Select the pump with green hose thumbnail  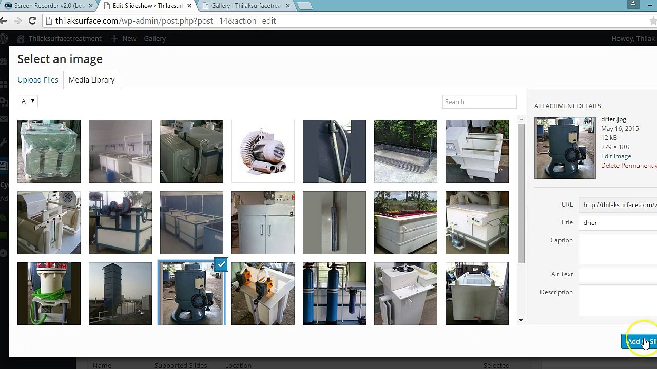(49, 294)
